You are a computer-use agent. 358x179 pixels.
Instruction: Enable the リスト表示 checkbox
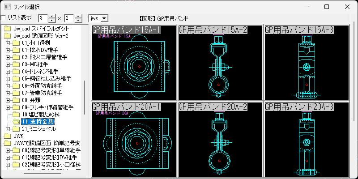pos(4,18)
